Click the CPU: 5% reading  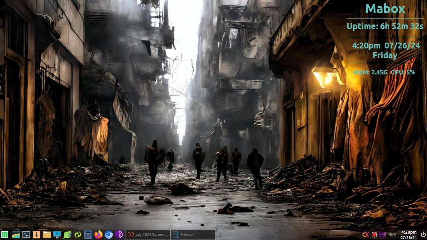pyautogui.click(x=403, y=72)
